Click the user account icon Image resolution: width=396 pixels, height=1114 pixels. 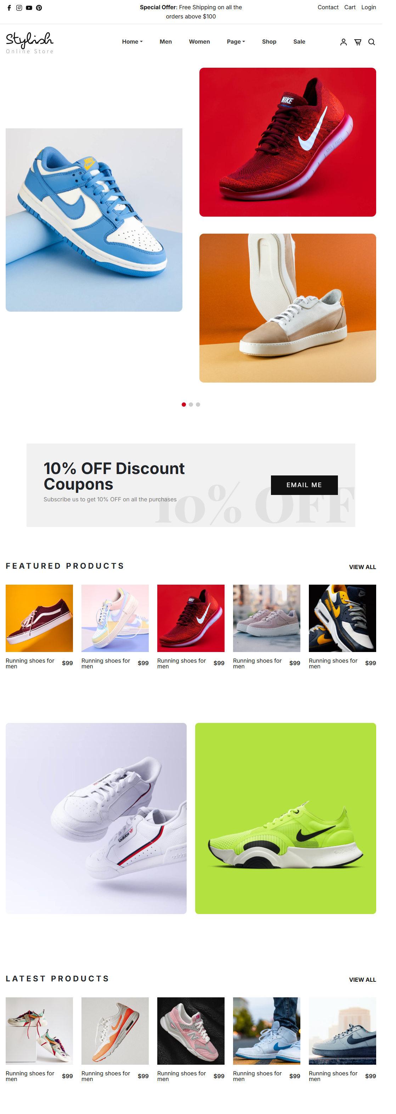tap(343, 42)
